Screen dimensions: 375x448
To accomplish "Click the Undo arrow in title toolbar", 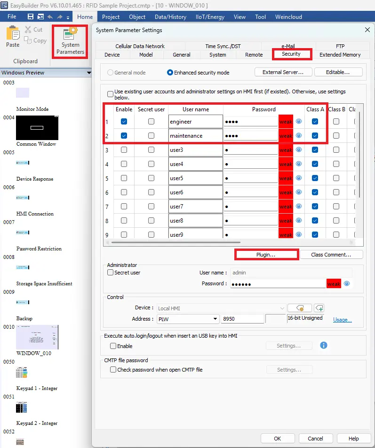I will (50, 17).
